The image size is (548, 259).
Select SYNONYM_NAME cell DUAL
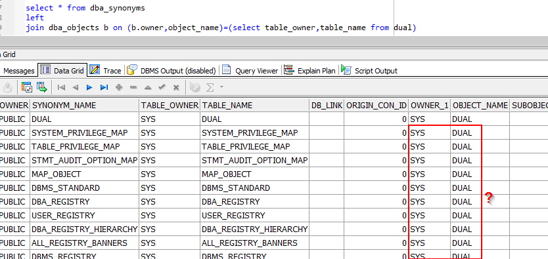click(84, 119)
